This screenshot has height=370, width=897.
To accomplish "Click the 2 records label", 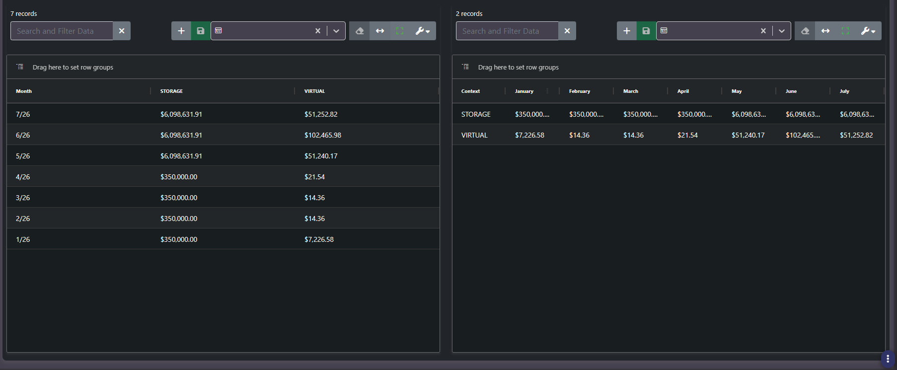I will click(469, 13).
